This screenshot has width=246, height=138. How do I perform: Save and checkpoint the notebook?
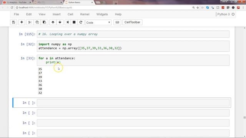coord(14,22)
